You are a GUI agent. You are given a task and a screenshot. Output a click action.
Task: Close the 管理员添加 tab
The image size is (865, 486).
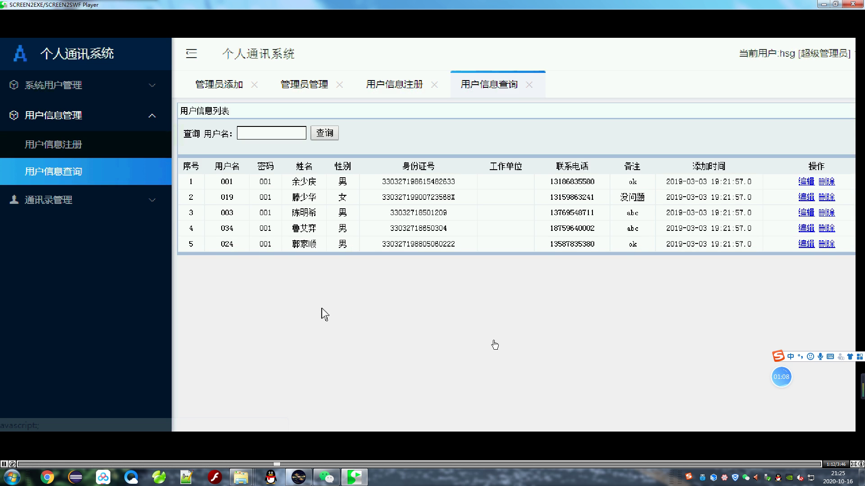[255, 85]
